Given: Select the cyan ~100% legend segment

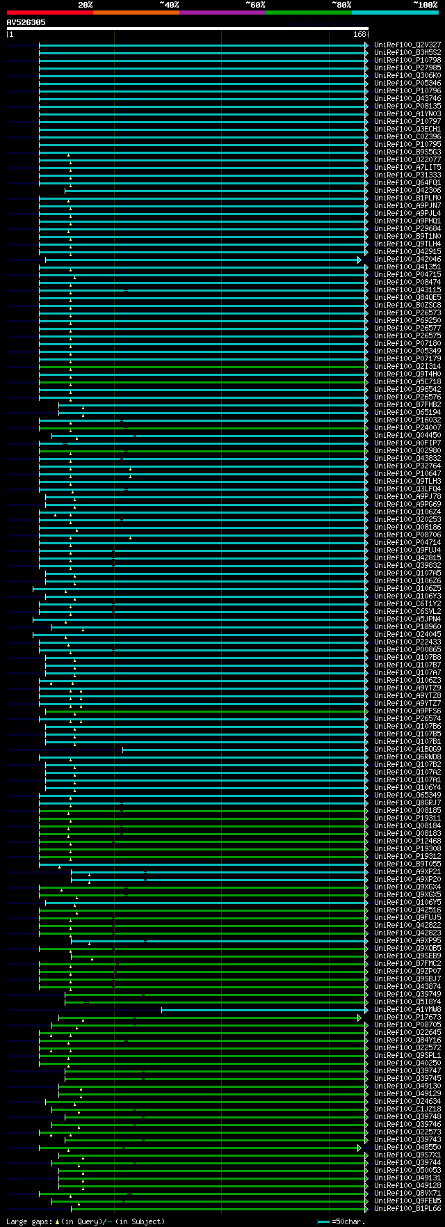Looking at the screenshot, I should (395, 13).
